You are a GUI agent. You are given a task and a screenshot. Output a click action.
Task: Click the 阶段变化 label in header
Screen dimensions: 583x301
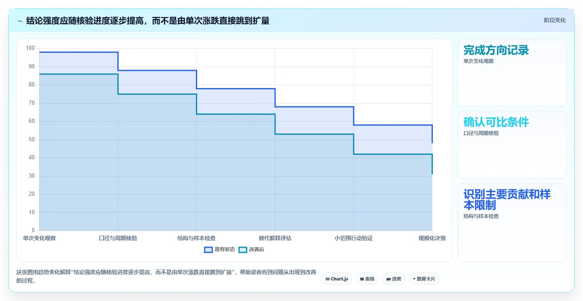(554, 20)
